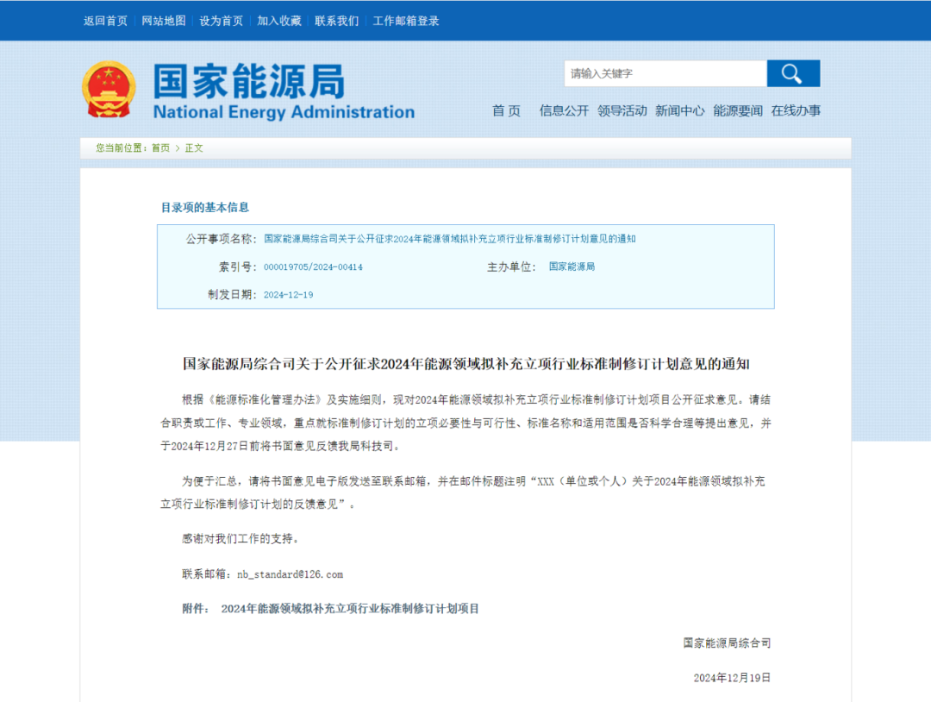Click the index number 000019705/2024-00414
931x702 pixels.
[313, 267]
